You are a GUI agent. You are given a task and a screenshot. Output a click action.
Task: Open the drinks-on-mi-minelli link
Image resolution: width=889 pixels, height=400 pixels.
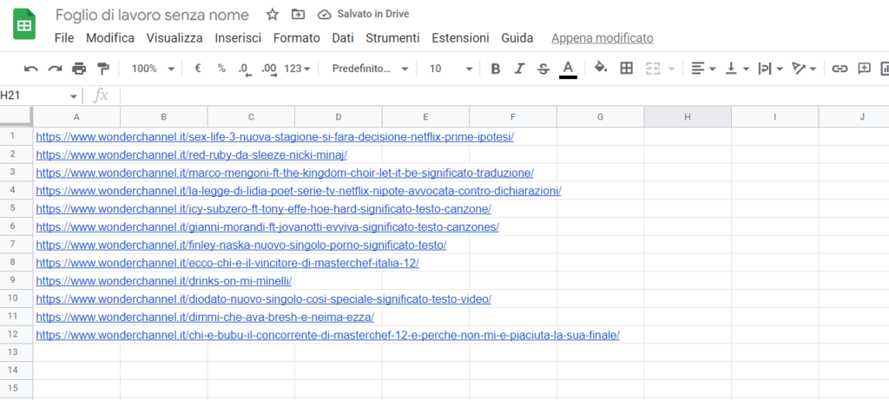164,280
